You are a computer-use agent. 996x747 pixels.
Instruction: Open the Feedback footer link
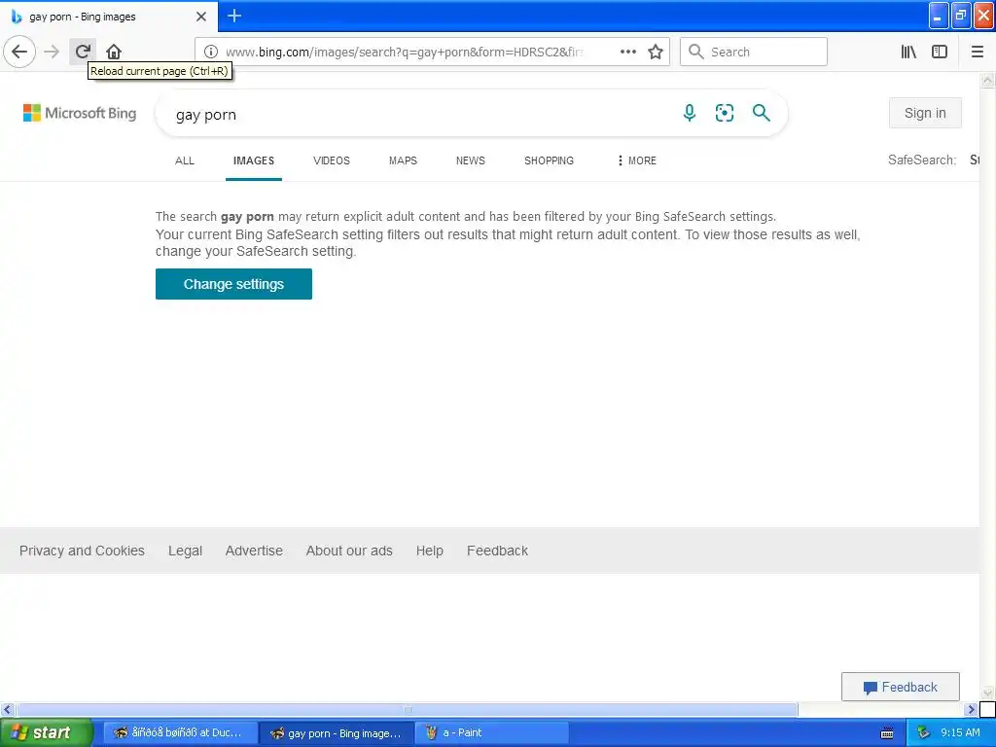click(x=497, y=551)
